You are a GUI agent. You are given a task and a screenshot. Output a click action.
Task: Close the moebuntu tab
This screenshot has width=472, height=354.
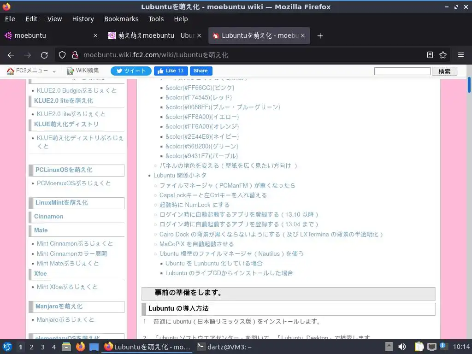(x=95, y=35)
